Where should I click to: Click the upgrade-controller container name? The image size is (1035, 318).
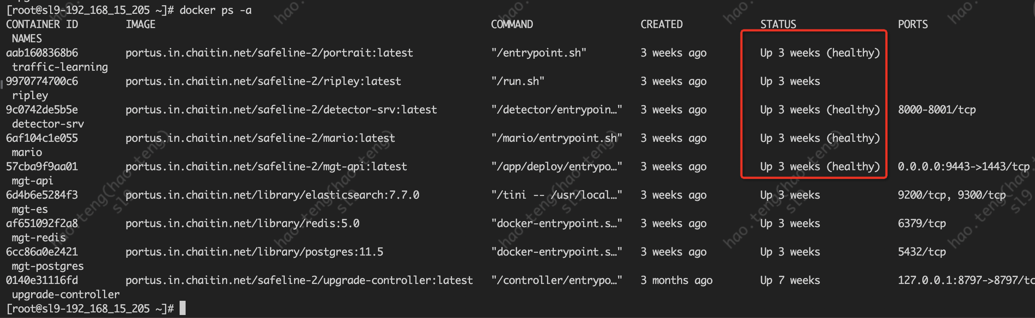click(65, 295)
